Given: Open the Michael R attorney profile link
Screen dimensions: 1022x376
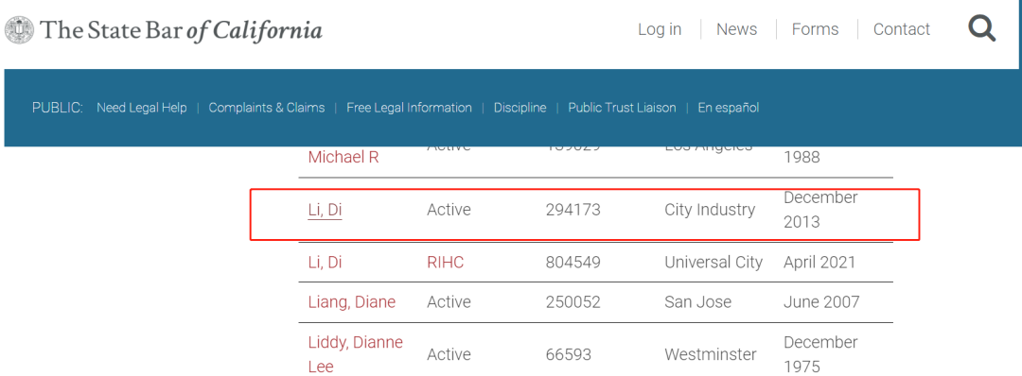Looking at the screenshot, I should pos(344,158).
